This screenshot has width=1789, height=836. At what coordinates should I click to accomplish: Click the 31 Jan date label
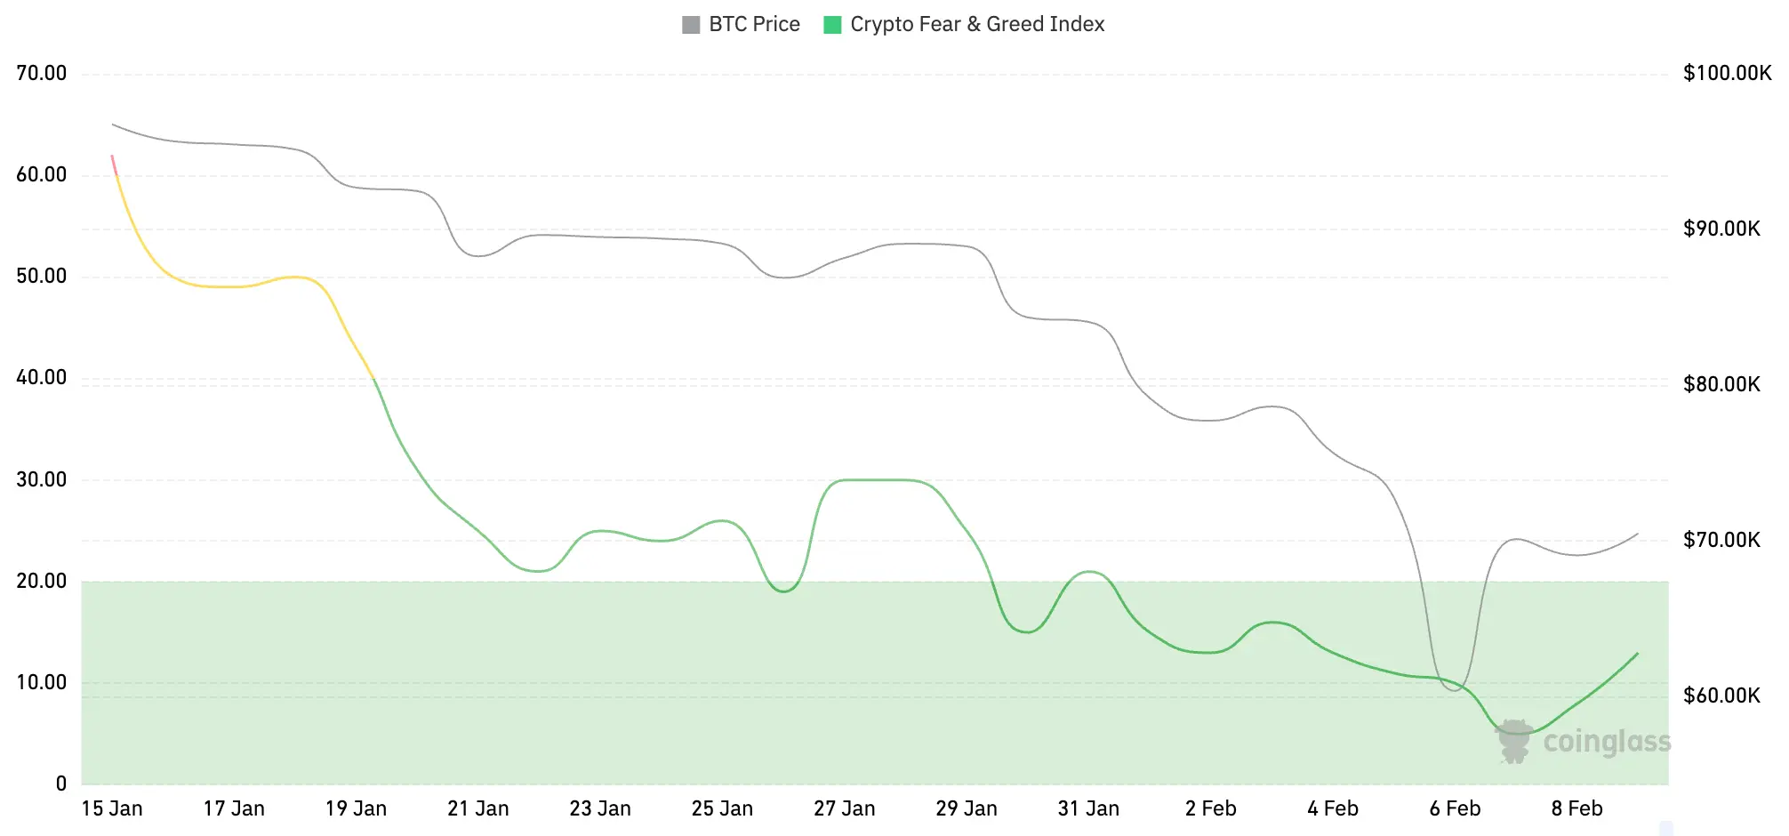[x=1088, y=808]
